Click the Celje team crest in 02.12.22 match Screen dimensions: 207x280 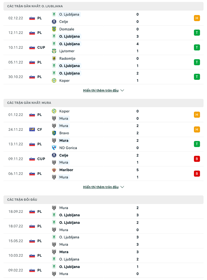[x=54, y=21]
